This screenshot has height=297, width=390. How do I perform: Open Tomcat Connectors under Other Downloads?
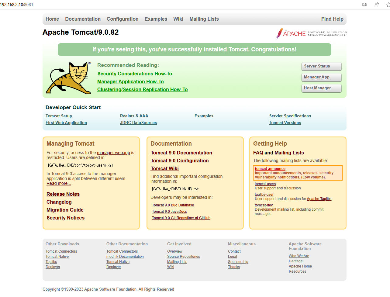point(61,251)
